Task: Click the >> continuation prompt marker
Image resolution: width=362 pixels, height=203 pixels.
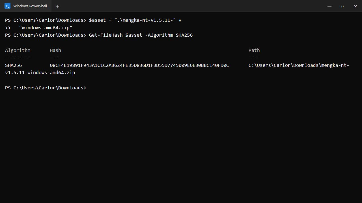Action: coord(8,28)
